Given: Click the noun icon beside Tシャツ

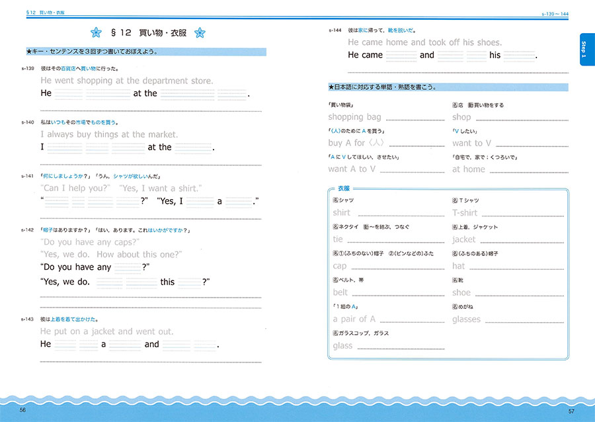Looking at the screenshot, I should tap(455, 200).
